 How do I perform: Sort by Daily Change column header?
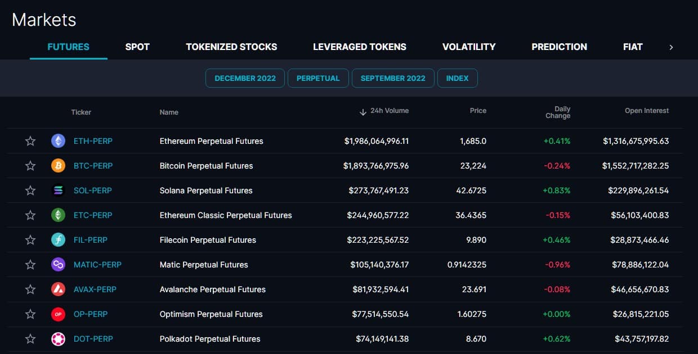[x=558, y=112]
